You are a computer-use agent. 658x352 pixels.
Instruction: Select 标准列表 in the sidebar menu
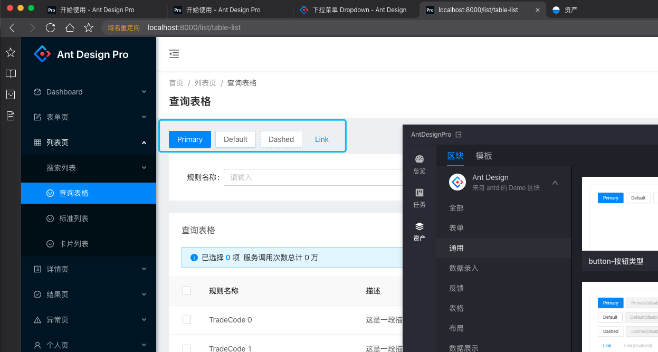(89, 218)
